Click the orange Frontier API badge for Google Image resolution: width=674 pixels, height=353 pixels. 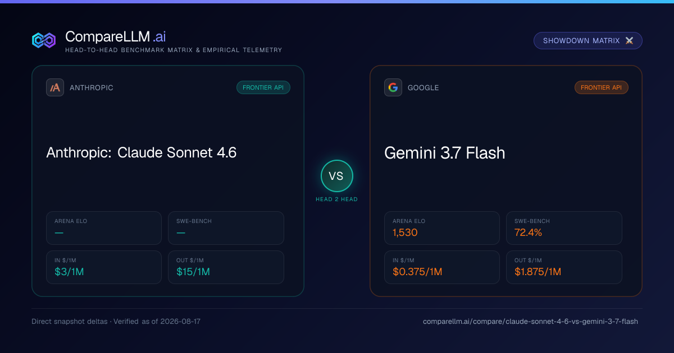tap(602, 87)
